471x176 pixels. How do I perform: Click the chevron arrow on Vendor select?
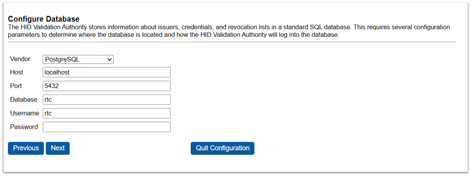pos(109,60)
